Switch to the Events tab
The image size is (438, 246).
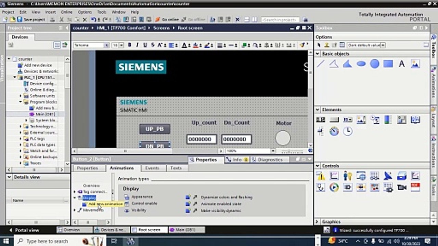pos(152,168)
